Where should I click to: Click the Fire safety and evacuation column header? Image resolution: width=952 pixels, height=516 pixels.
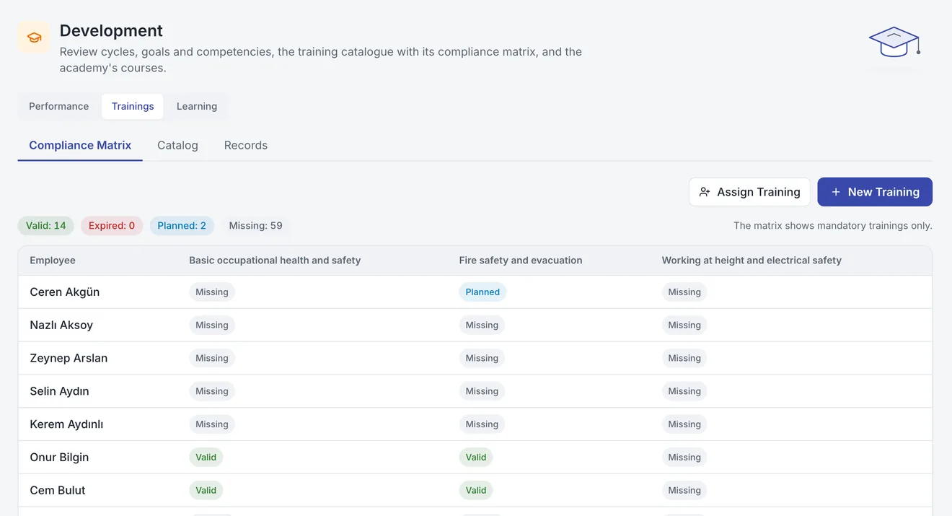click(521, 261)
